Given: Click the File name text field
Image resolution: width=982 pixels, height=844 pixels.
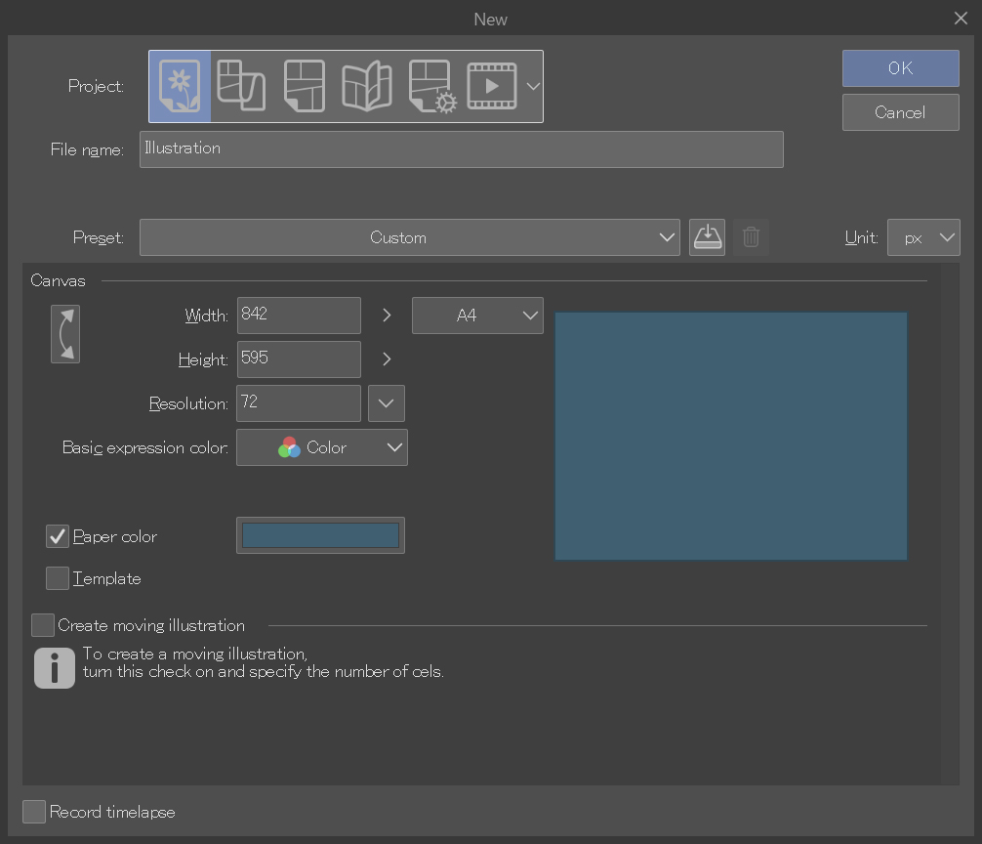Looking at the screenshot, I should coord(461,149).
